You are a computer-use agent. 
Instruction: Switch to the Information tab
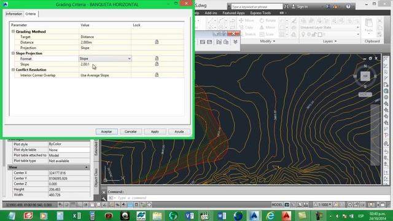coord(14,14)
